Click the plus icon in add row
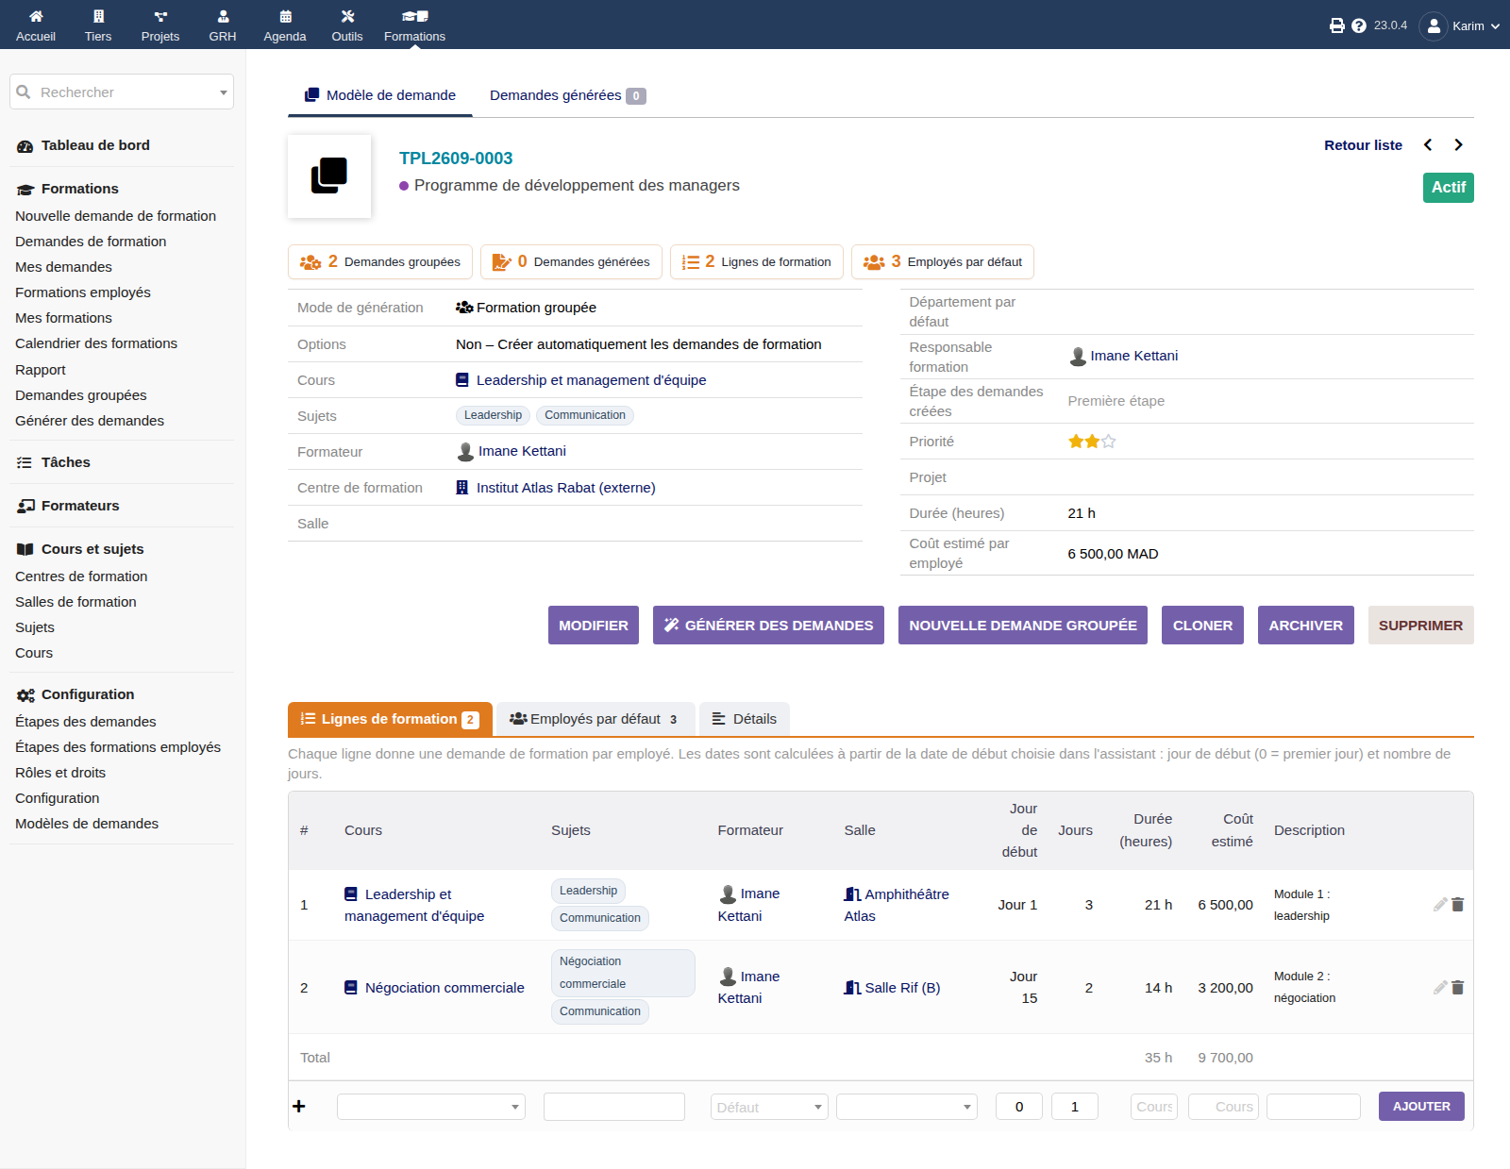This screenshot has width=1510, height=1169. (x=299, y=1106)
